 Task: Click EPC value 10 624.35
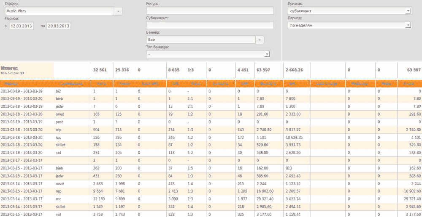click(x=295, y=138)
